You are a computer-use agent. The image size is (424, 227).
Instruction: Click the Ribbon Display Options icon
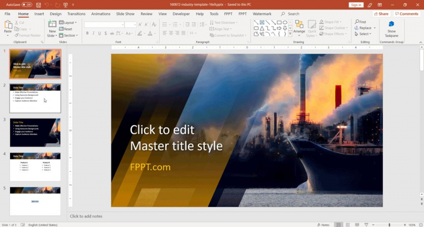click(379, 5)
